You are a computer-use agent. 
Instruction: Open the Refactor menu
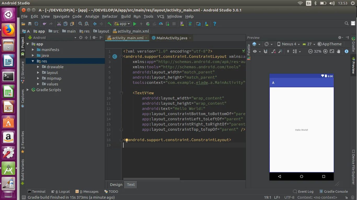[x=110, y=16]
